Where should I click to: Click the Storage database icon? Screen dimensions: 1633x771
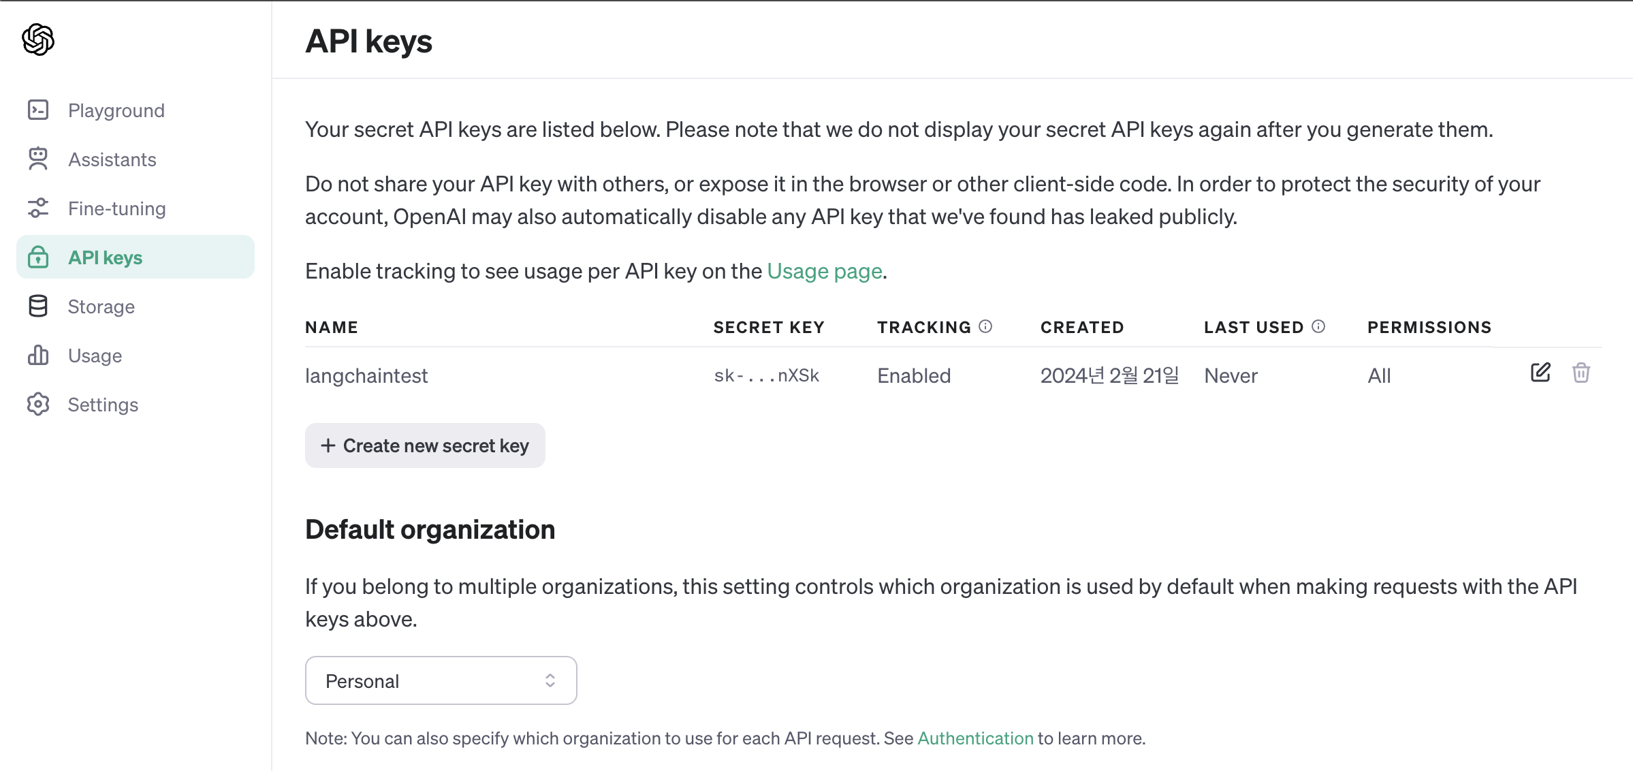(38, 306)
